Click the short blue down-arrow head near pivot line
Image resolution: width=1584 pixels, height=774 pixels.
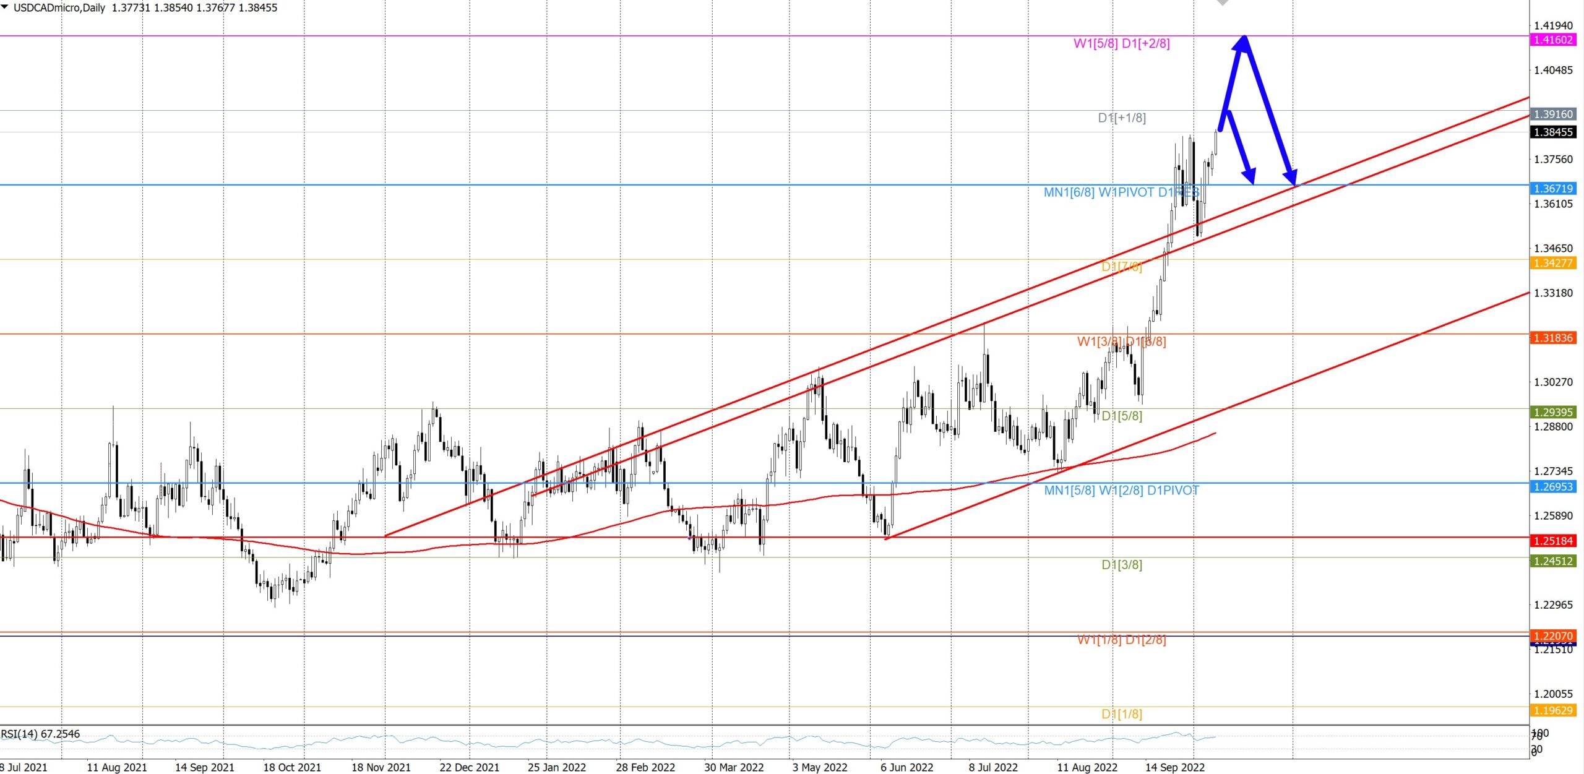coord(1250,176)
